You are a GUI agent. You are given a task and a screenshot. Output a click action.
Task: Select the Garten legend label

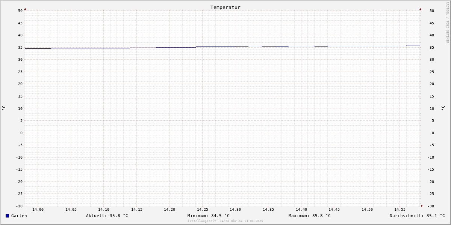pyautogui.click(x=19, y=216)
